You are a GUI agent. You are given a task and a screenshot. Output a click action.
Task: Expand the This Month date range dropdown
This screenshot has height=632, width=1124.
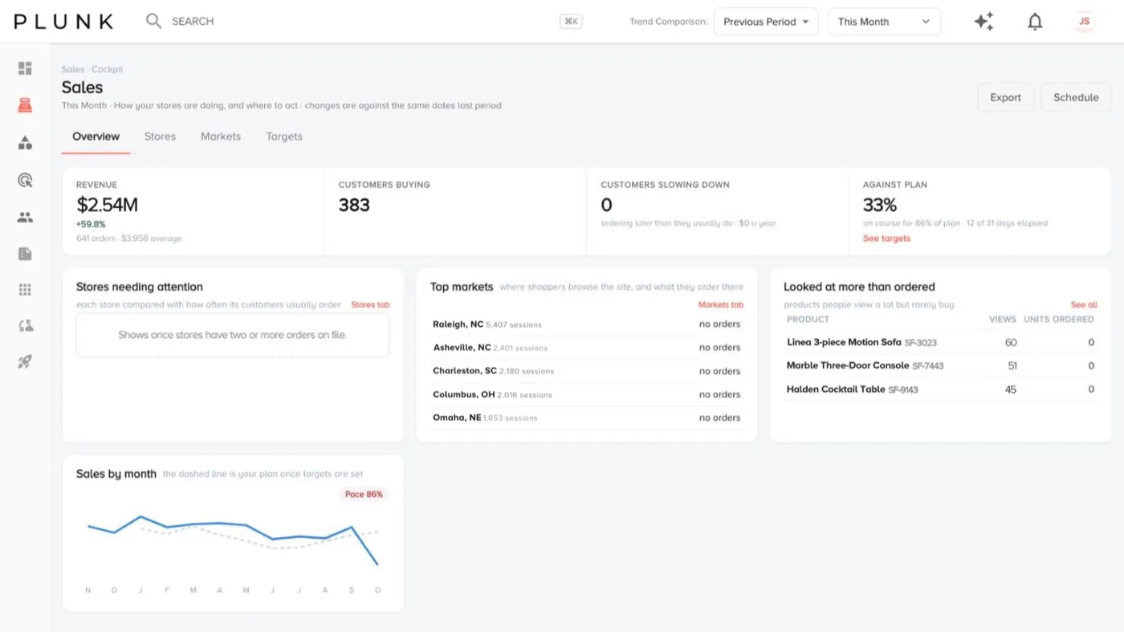[x=884, y=22]
